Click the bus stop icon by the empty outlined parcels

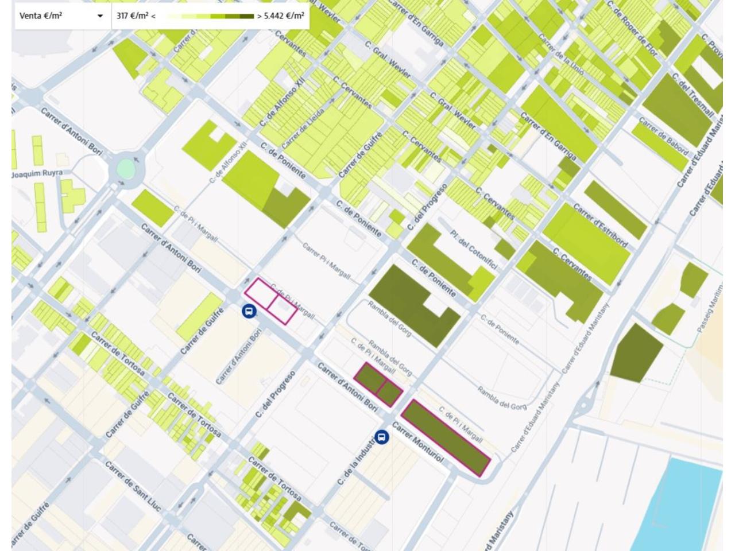[249, 311]
